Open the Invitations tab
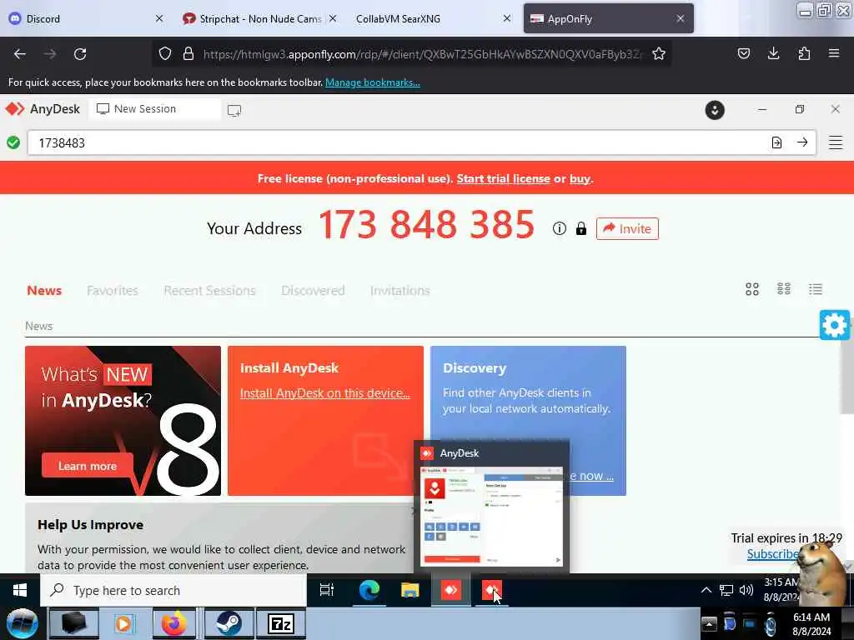 [x=399, y=291]
